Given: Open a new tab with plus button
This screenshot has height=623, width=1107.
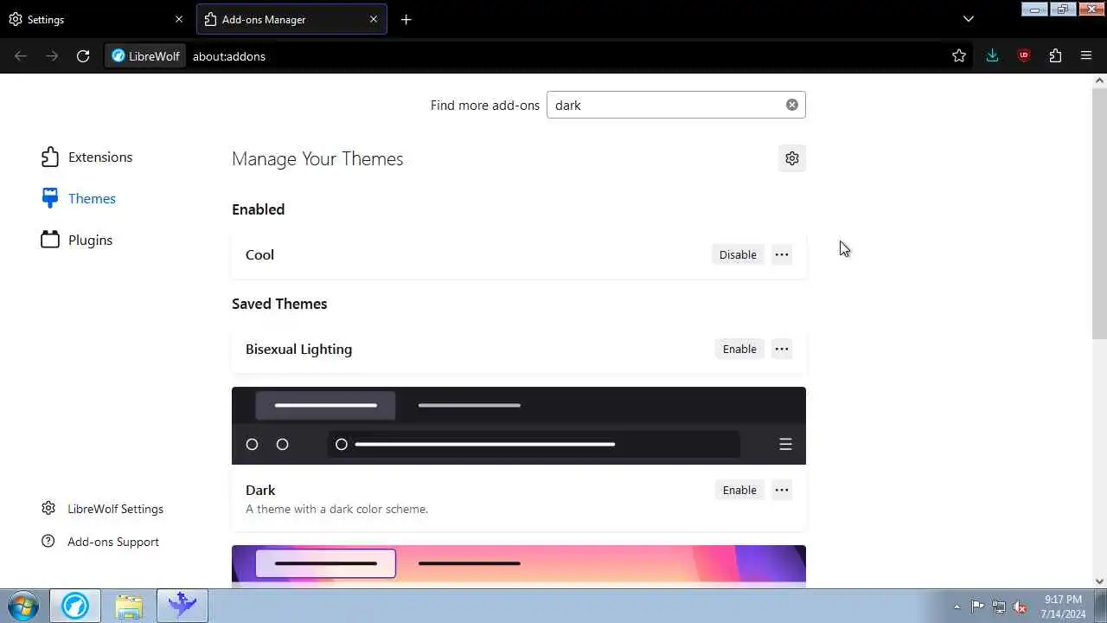Looking at the screenshot, I should coord(406,19).
